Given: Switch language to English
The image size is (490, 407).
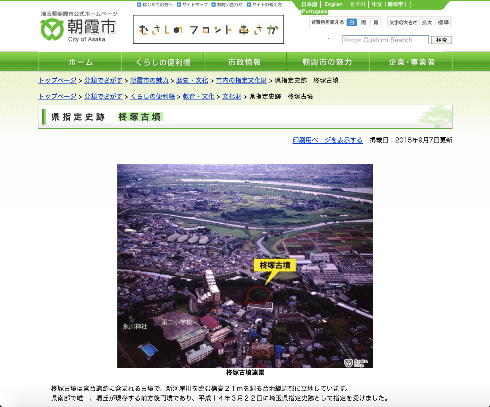Looking at the screenshot, I should point(334,4).
